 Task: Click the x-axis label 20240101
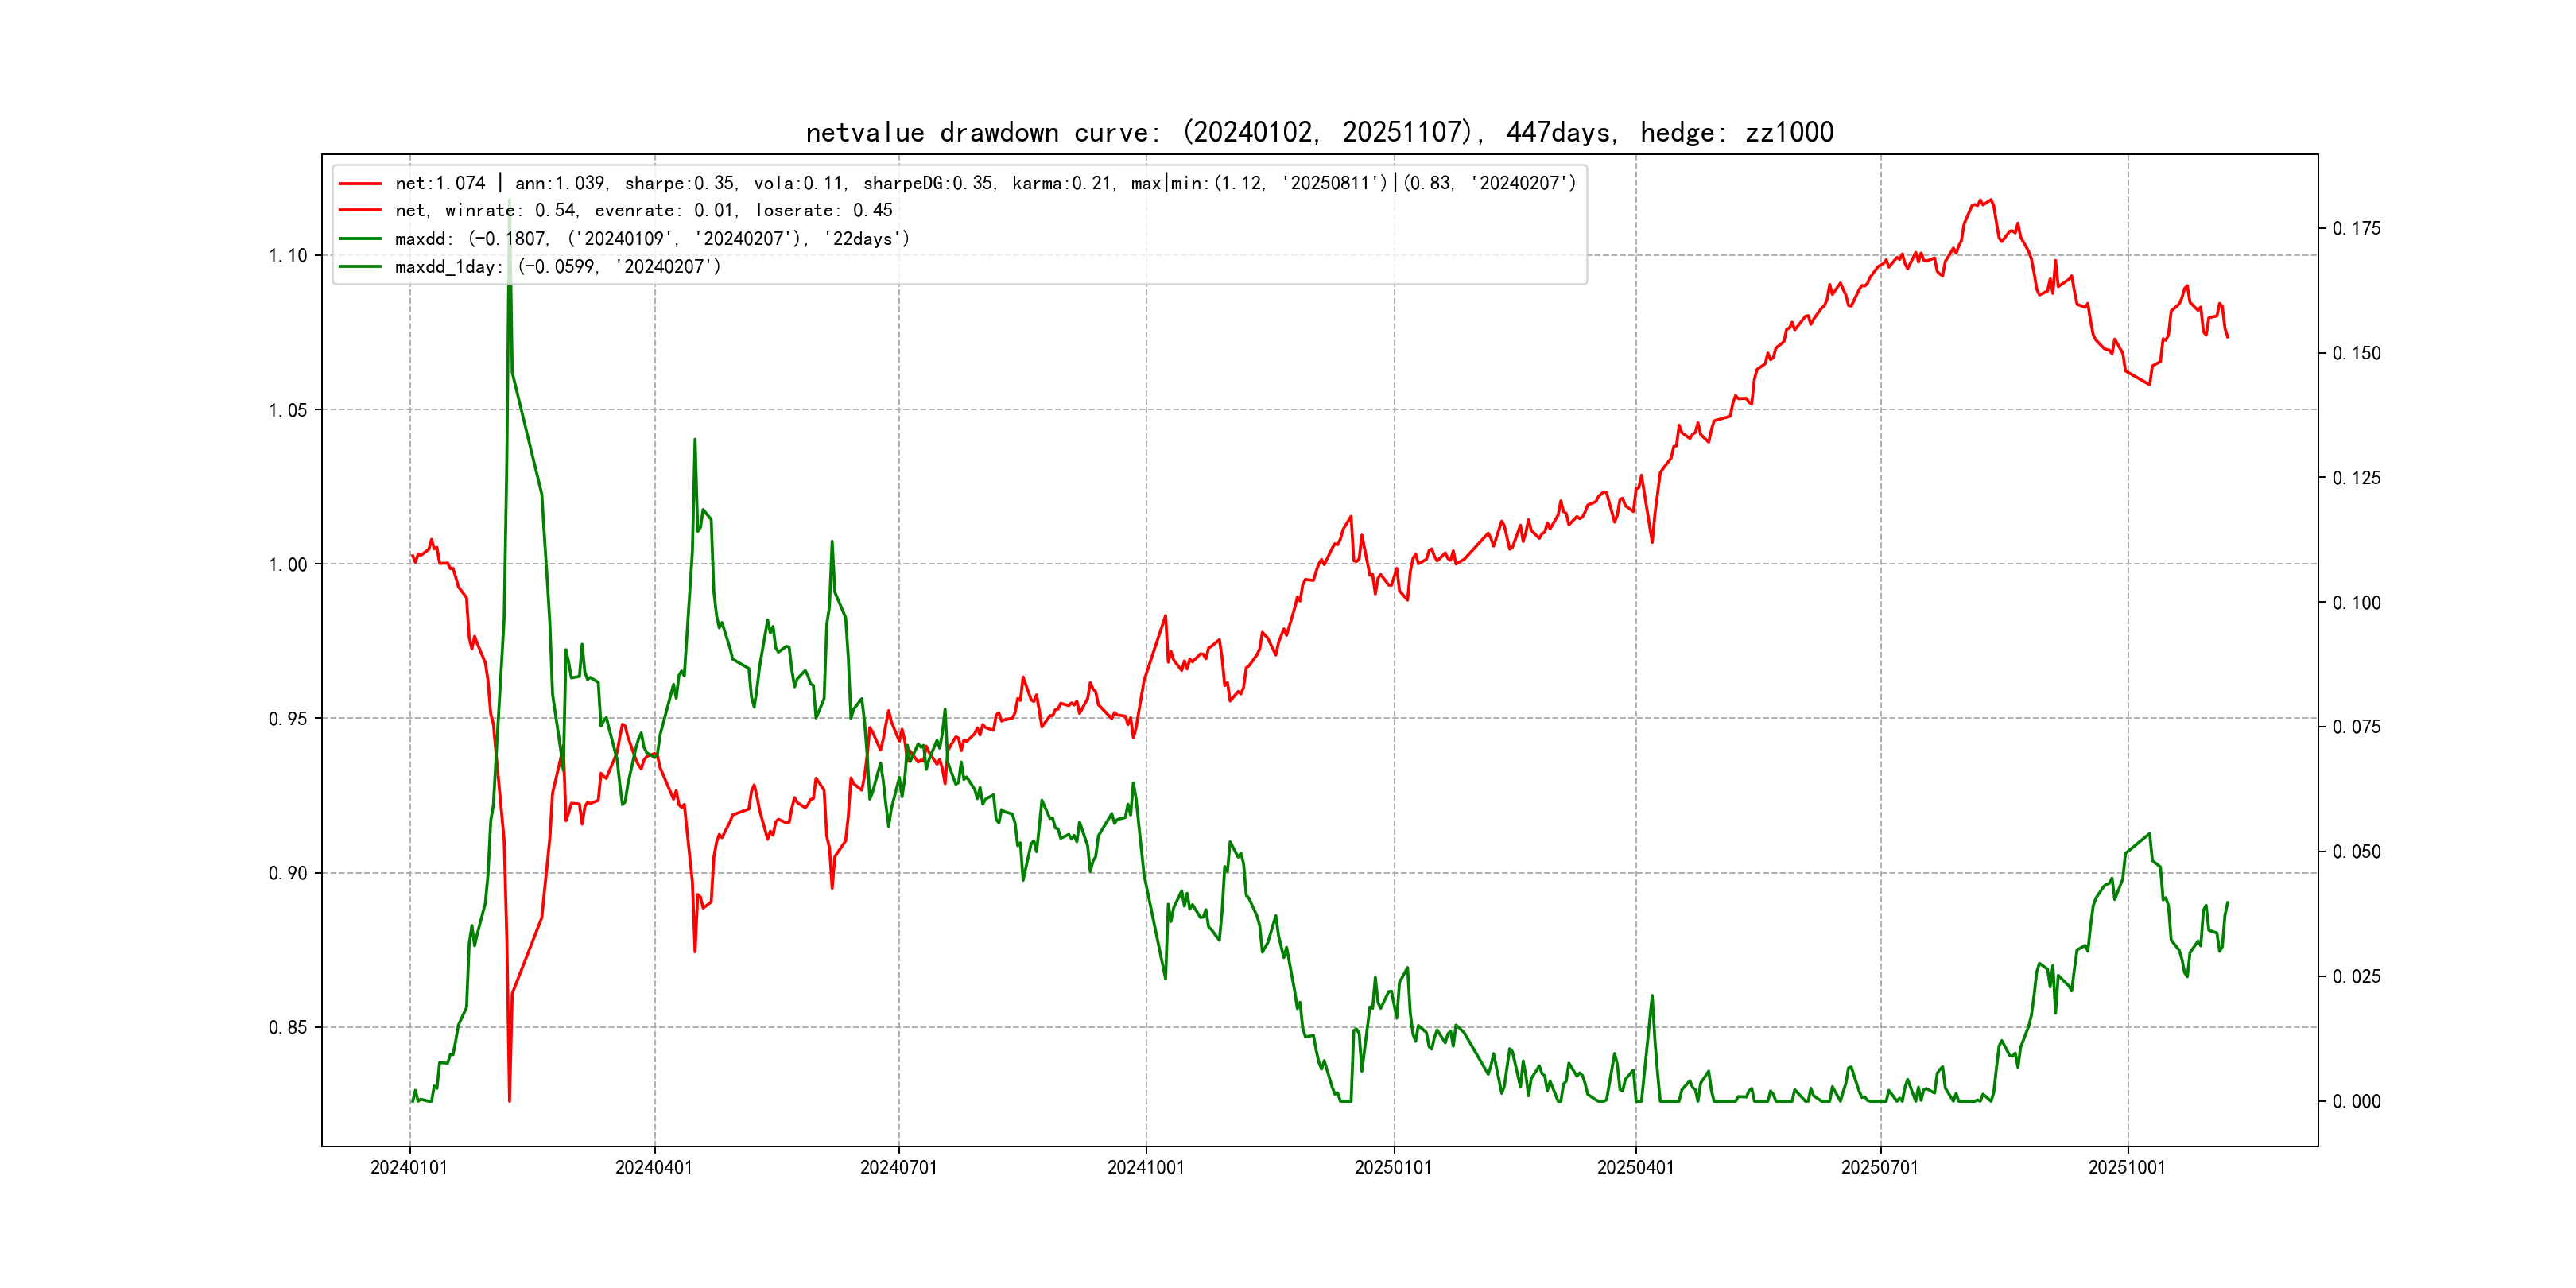409,1167
